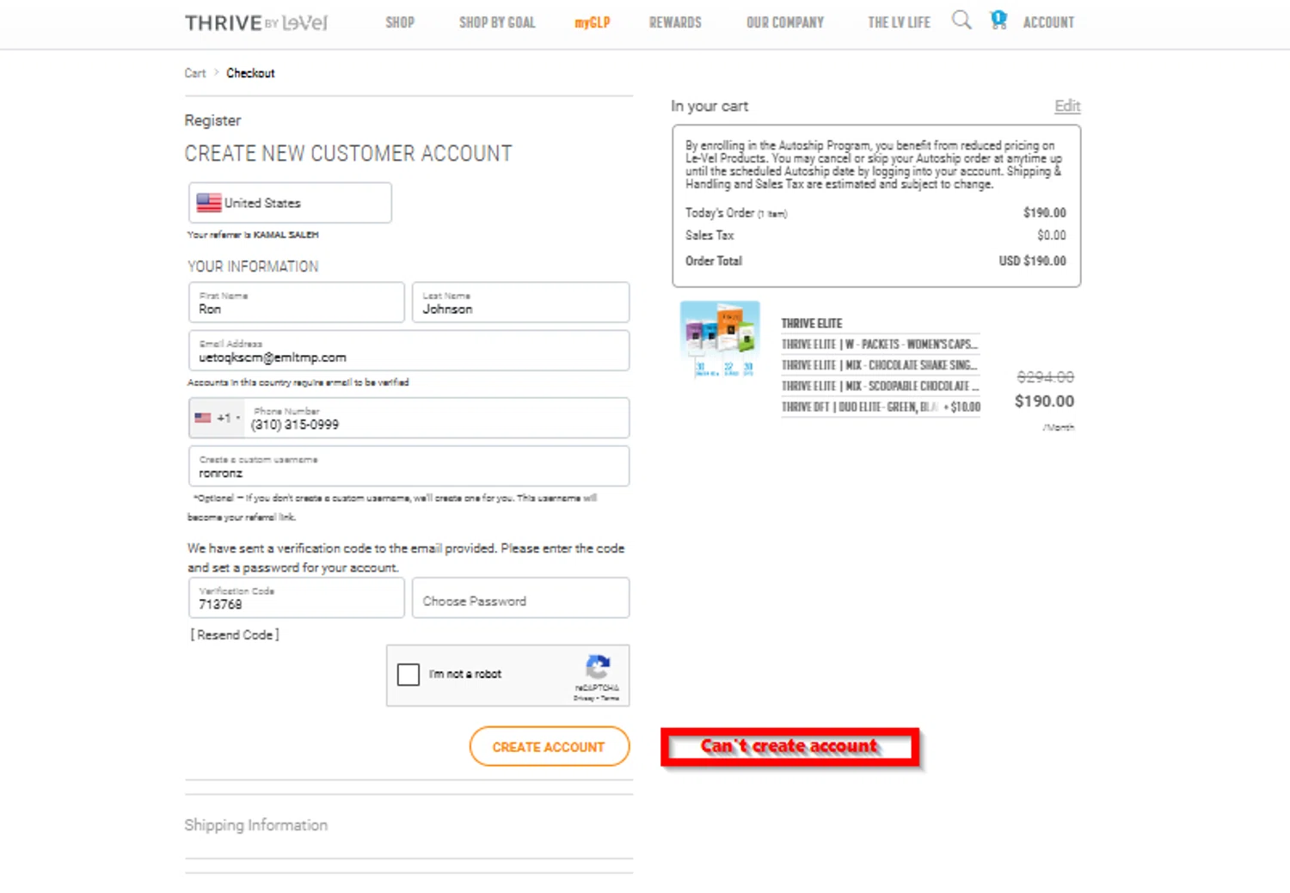
Task: Go to the myGLP menu item
Action: pyautogui.click(x=593, y=22)
